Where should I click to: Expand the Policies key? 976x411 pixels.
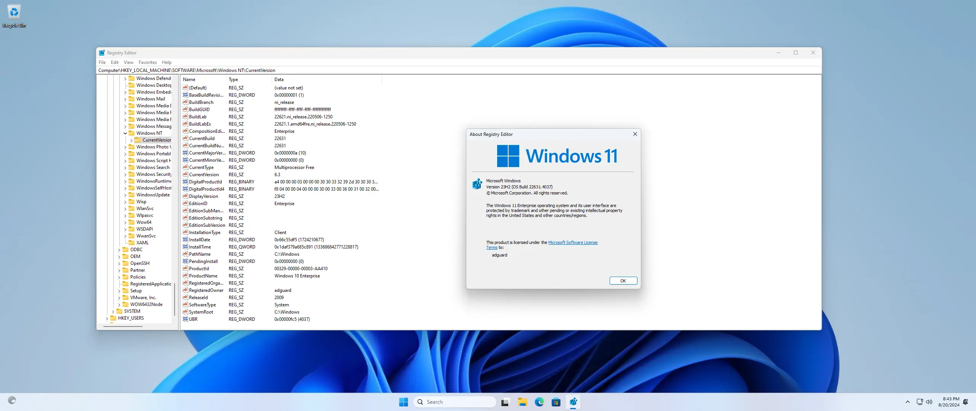point(119,277)
